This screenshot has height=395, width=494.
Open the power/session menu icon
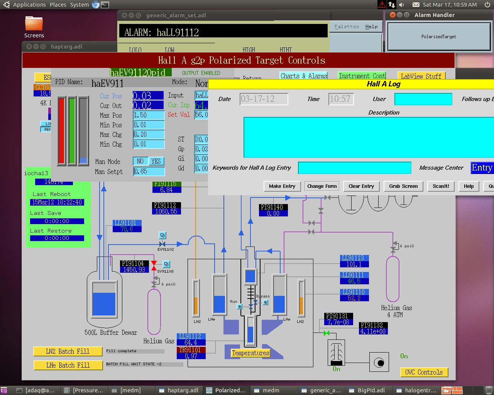[487, 5]
